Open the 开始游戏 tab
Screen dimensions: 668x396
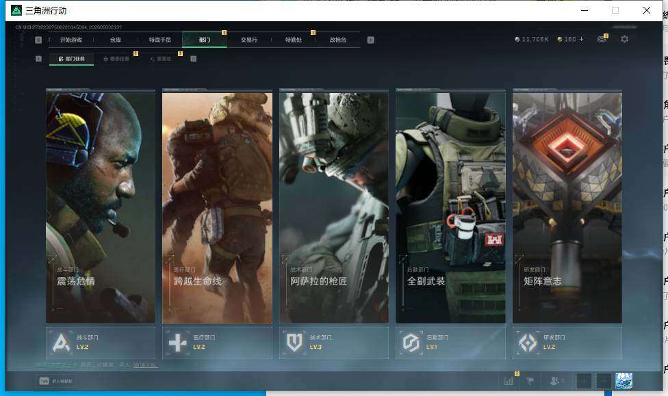pyautogui.click(x=71, y=40)
